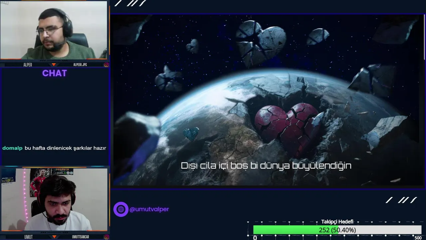The image size is (426, 240).
Task: Click the '0' goal minimum value
Action: [255, 238]
